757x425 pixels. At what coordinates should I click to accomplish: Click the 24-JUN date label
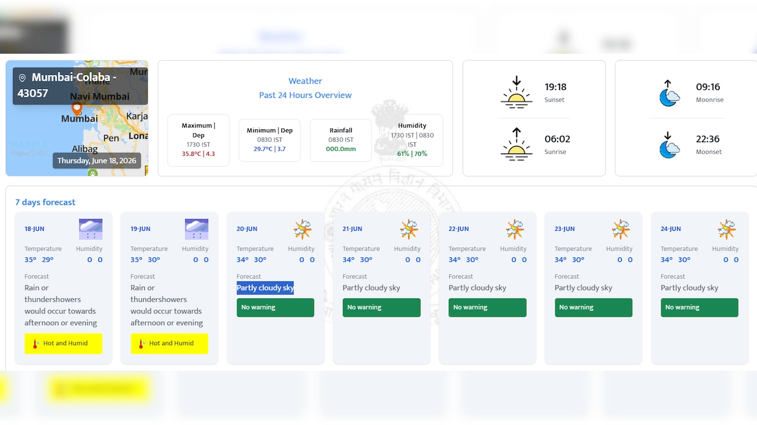671,229
